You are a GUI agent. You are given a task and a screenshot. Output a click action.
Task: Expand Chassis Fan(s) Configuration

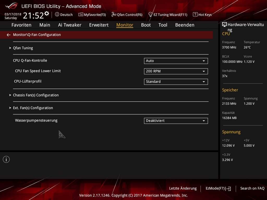pyautogui.click(x=36, y=95)
